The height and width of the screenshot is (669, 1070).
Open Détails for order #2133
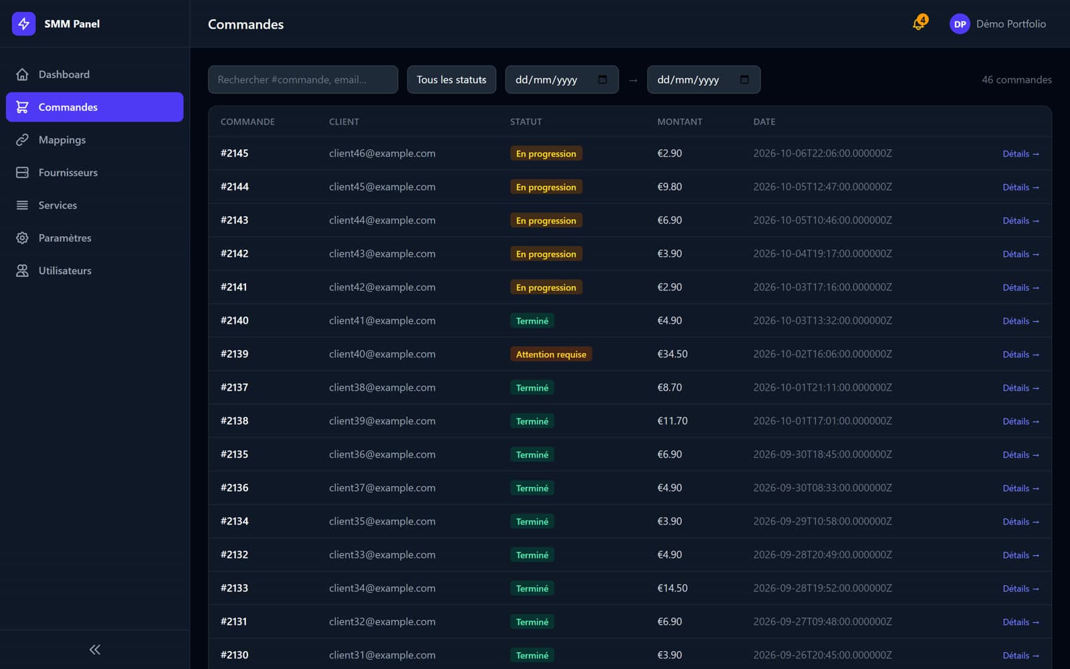pos(1021,589)
